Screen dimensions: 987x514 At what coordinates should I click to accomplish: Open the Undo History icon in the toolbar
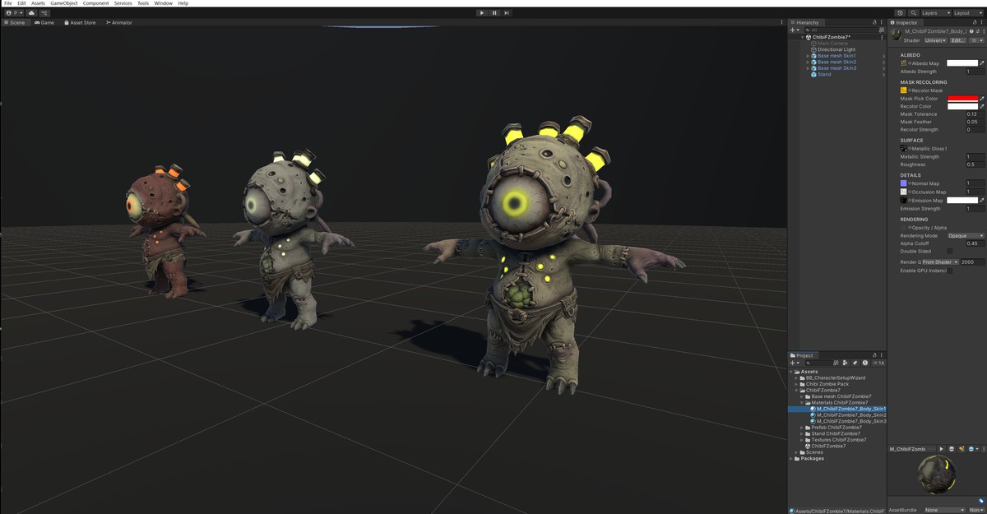tap(900, 13)
